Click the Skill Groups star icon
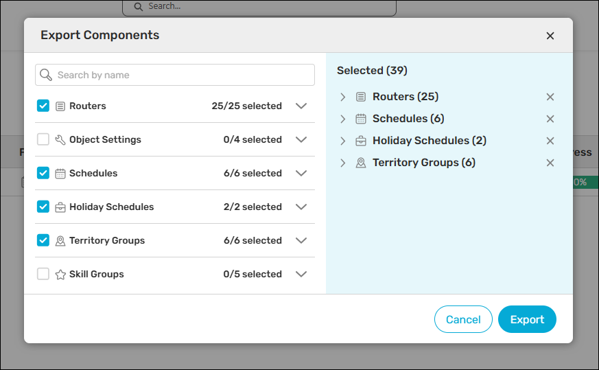This screenshot has width=599, height=370. tap(60, 275)
